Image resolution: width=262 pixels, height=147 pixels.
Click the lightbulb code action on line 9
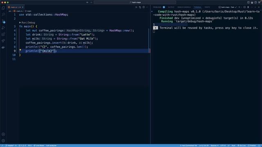pyautogui.click(x=20, y=50)
